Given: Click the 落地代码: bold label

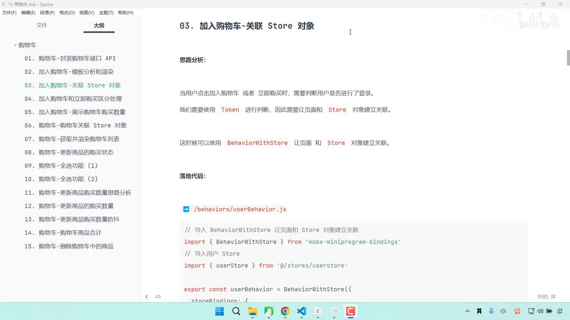Looking at the screenshot, I should (193, 176).
